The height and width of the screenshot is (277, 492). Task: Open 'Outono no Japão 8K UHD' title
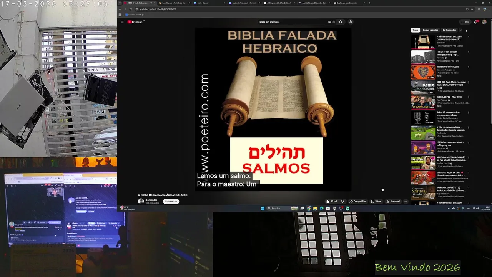click(x=450, y=174)
